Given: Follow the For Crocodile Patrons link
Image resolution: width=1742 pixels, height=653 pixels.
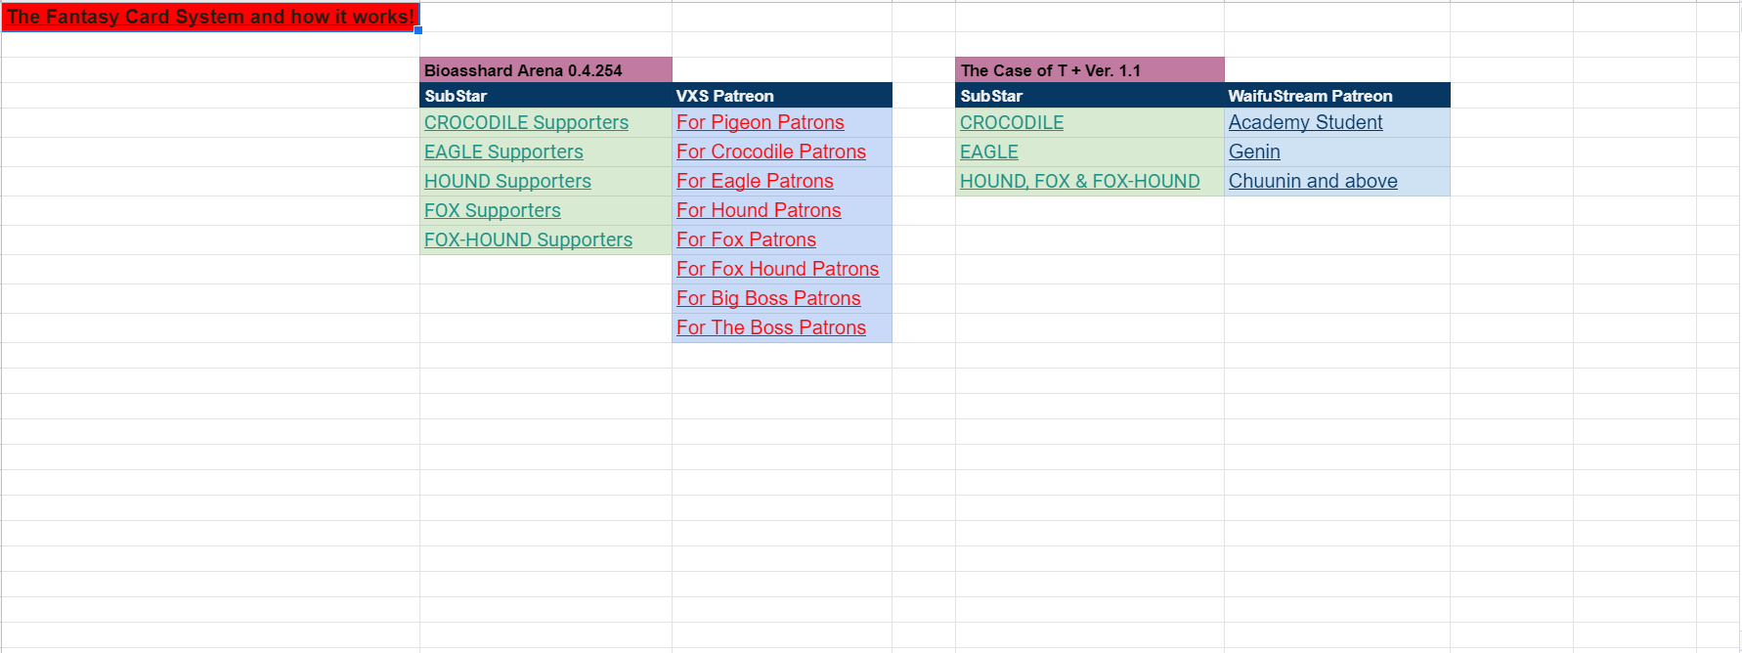Looking at the screenshot, I should coord(770,152).
